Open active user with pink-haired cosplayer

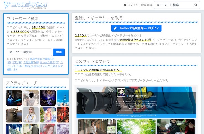click(x=48, y=114)
